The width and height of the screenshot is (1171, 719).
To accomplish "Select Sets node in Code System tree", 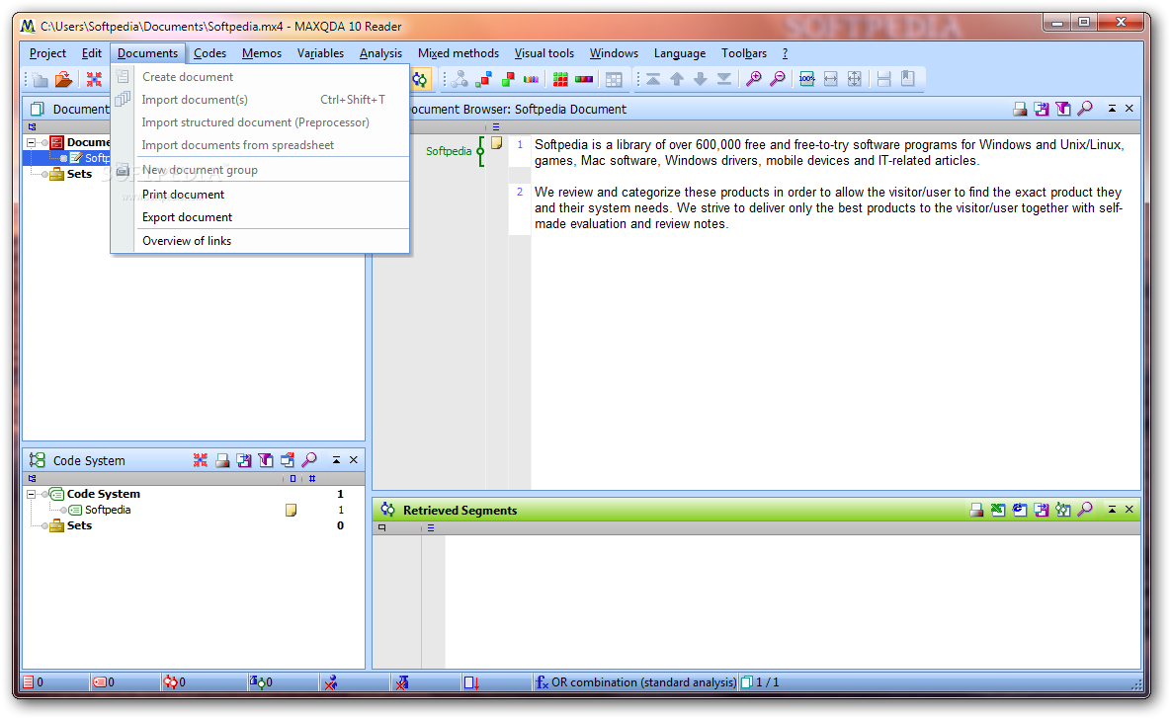I will click(x=79, y=525).
